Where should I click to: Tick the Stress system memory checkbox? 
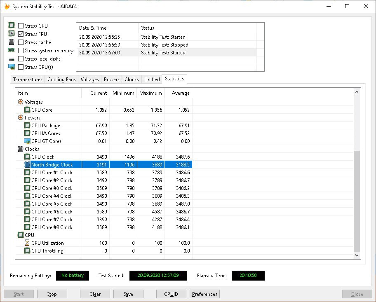click(21, 51)
